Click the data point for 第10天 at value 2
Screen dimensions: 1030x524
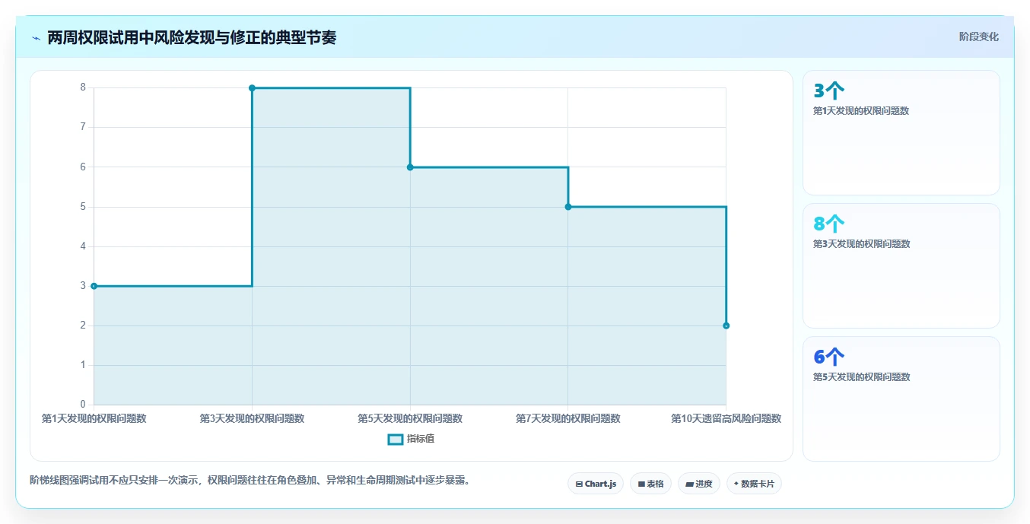pos(726,326)
